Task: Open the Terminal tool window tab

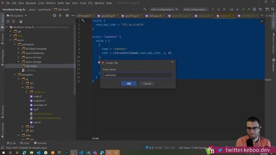Action: click(x=40, y=143)
